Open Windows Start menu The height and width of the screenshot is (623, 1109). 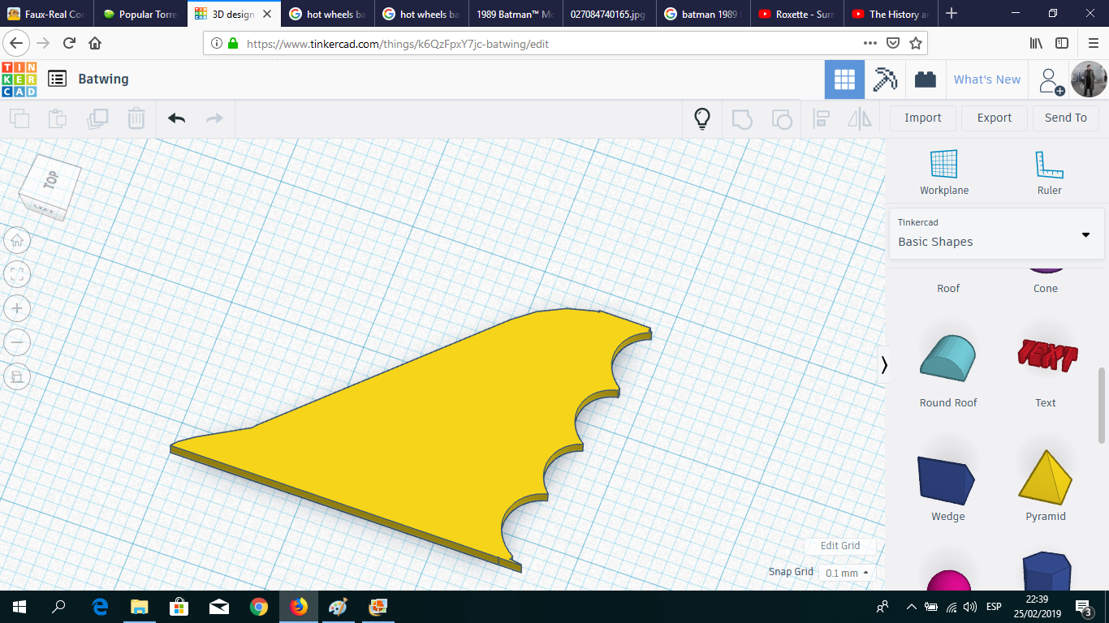click(19, 607)
